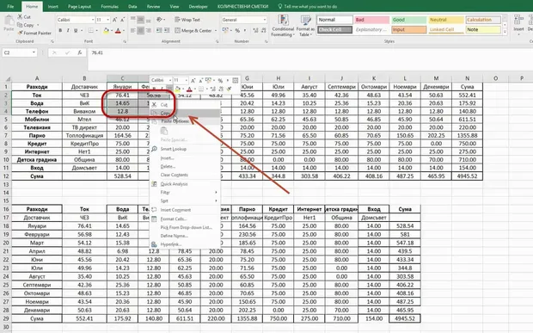Select Format Cells in the context menu

point(185,219)
